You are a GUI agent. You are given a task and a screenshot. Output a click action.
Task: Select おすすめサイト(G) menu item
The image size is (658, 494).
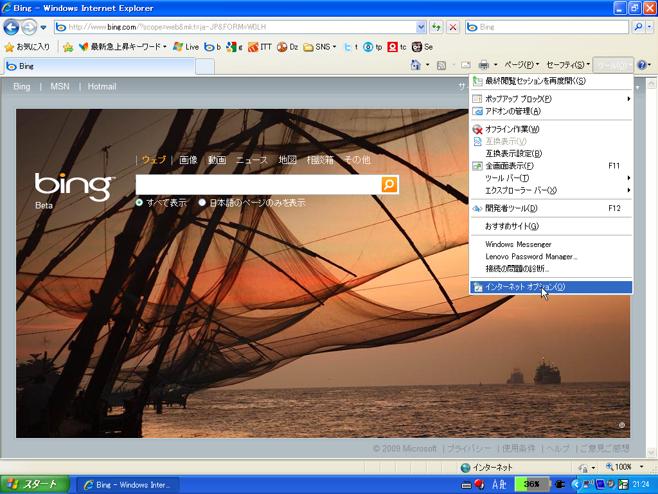click(551, 226)
